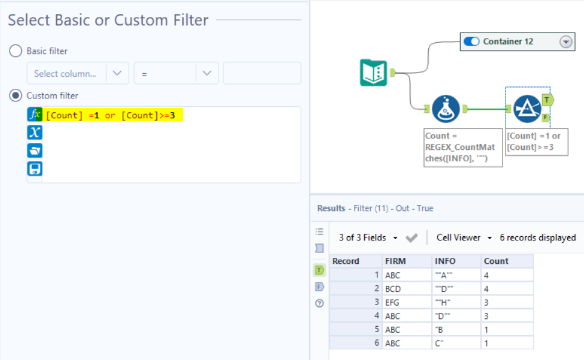Select the Formula tool on canvas
The width and height of the screenshot is (584, 360).
pos(446,109)
